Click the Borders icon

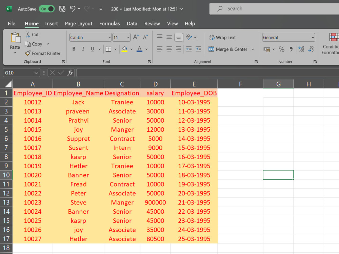click(x=108, y=49)
